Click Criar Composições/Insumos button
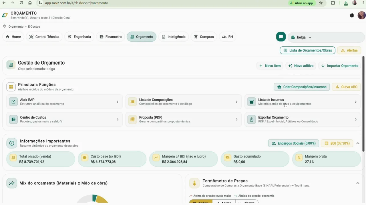The width and height of the screenshot is (366, 205). (x=302, y=87)
